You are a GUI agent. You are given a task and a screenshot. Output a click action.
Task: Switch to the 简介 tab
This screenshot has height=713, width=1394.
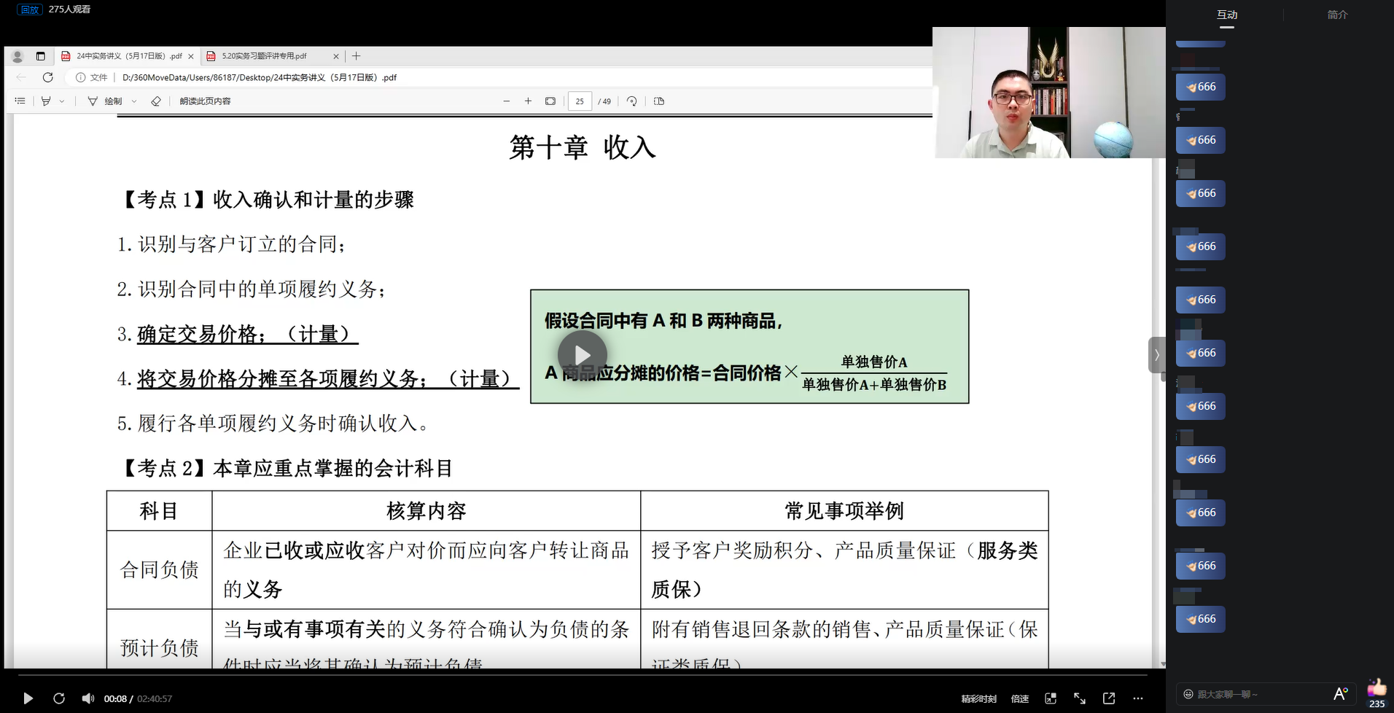[1337, 15]
